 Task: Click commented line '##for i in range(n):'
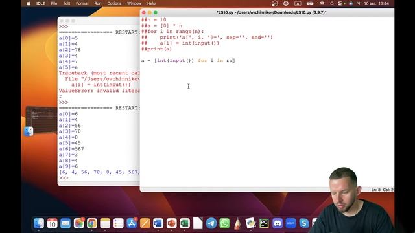172,32
